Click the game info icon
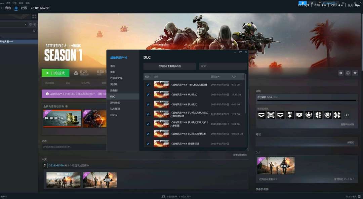This screenshot has width=363, height=199. point(348,73)
